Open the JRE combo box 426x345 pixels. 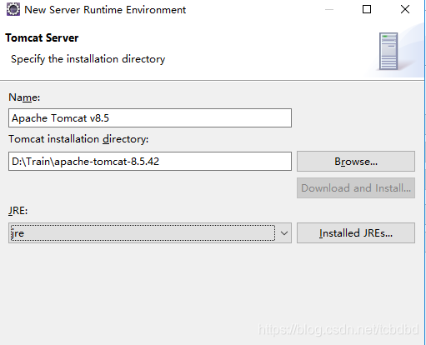150,232
